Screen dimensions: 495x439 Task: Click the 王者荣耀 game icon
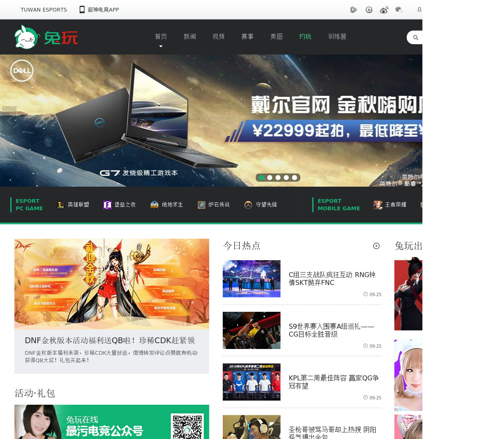(x=378, y=205)
